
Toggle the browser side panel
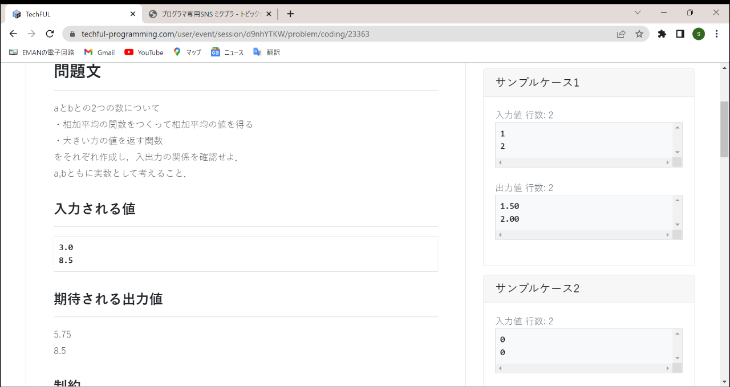[680, 34]
